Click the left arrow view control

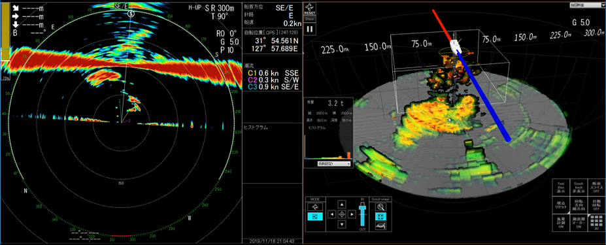tap(331, 214)
